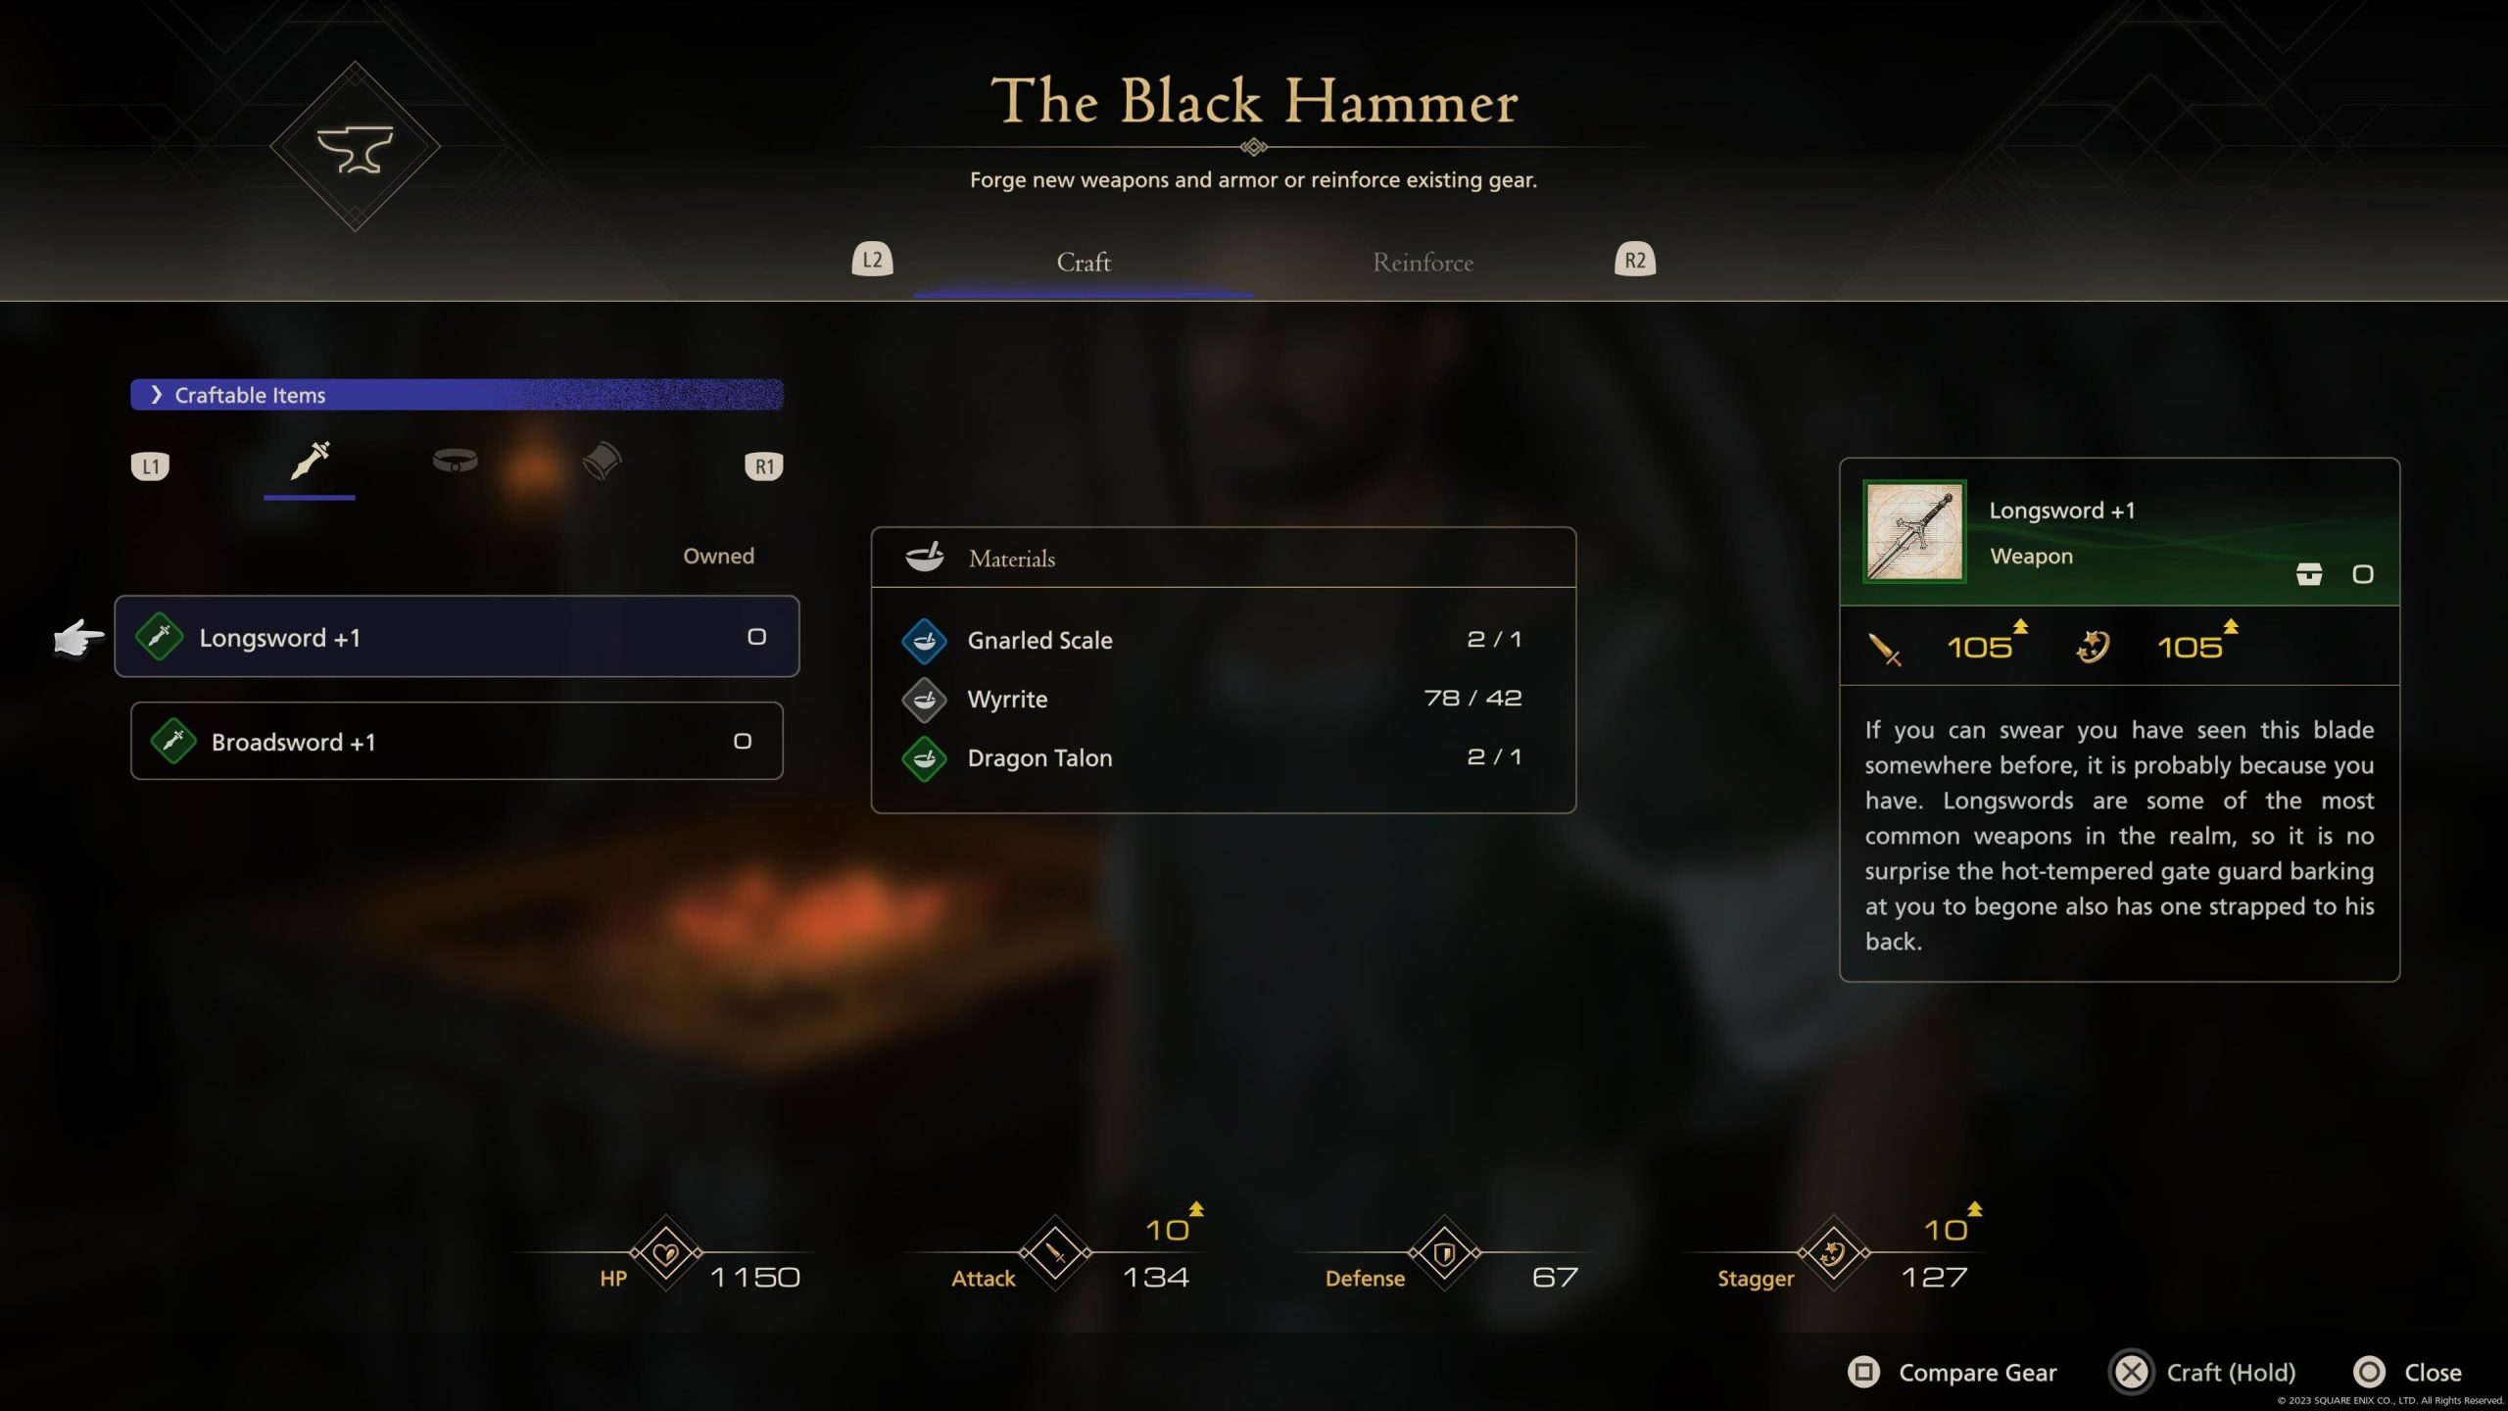2508x1411 pixels.
Task: Click the Wyrrite material icon
Action: coord(923,700)
